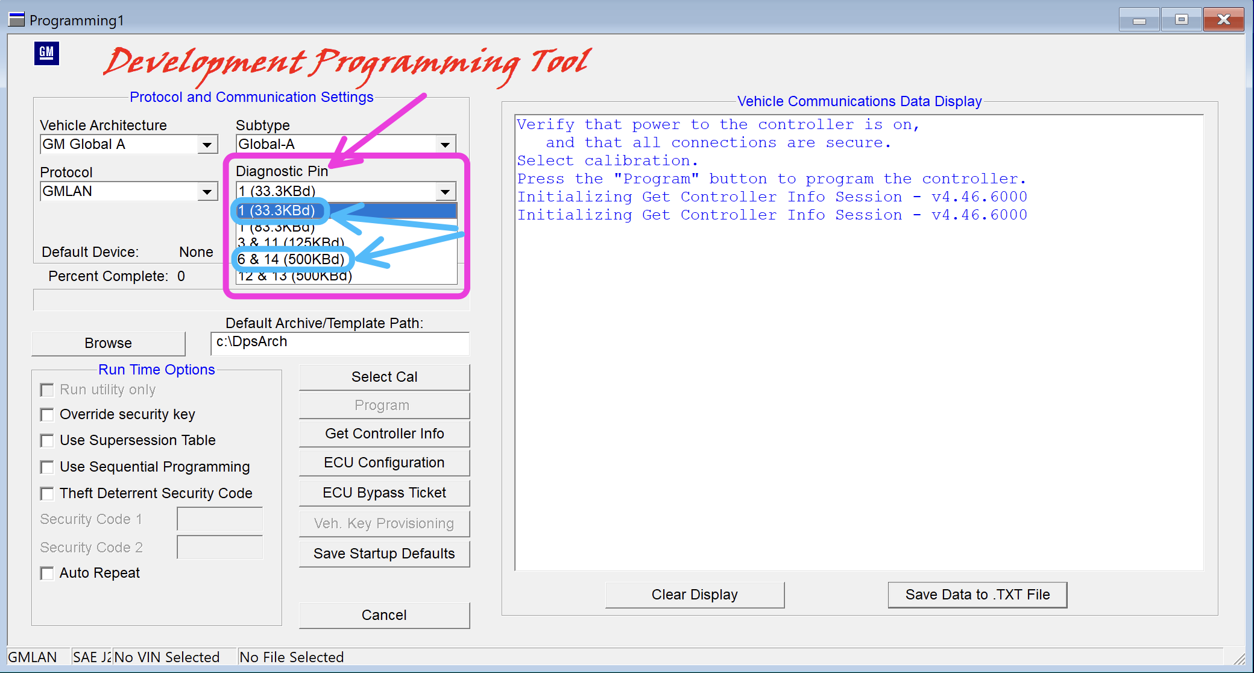Pick 12 & 13 (500KBd) from list

pyautogui.click(x=295, y=276)
